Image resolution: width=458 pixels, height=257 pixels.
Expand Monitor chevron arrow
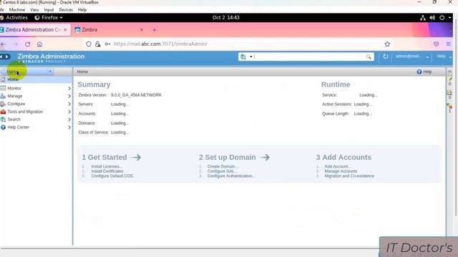[x=69, y=88]
